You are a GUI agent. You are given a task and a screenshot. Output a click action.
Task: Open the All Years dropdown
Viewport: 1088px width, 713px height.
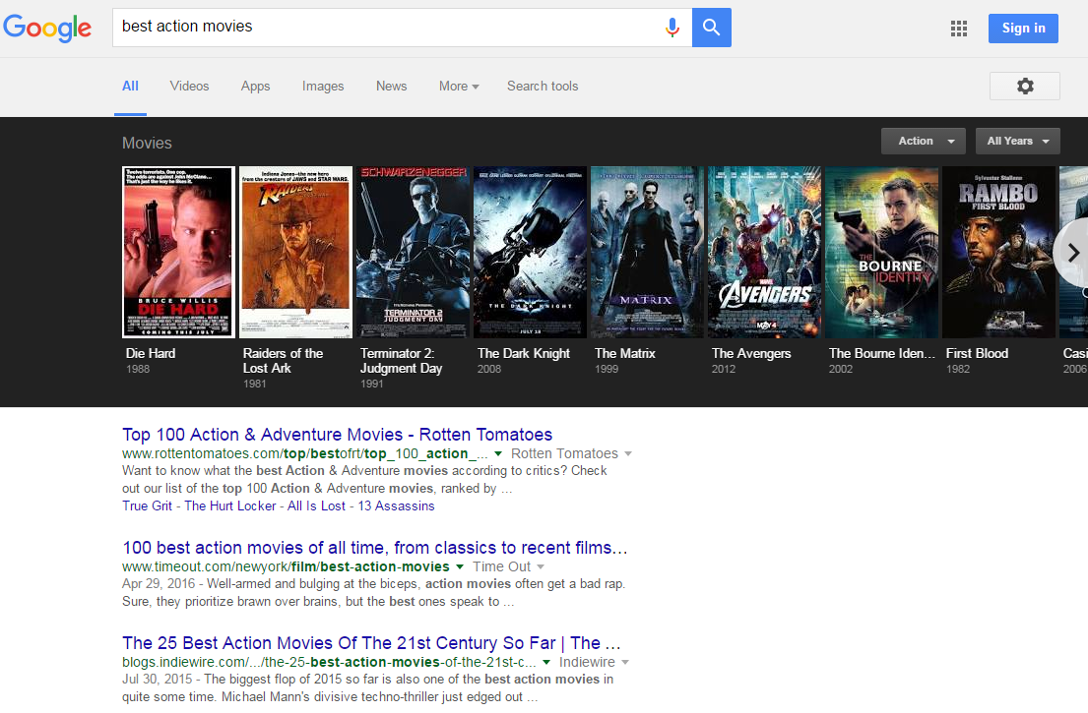(1017, 142)
